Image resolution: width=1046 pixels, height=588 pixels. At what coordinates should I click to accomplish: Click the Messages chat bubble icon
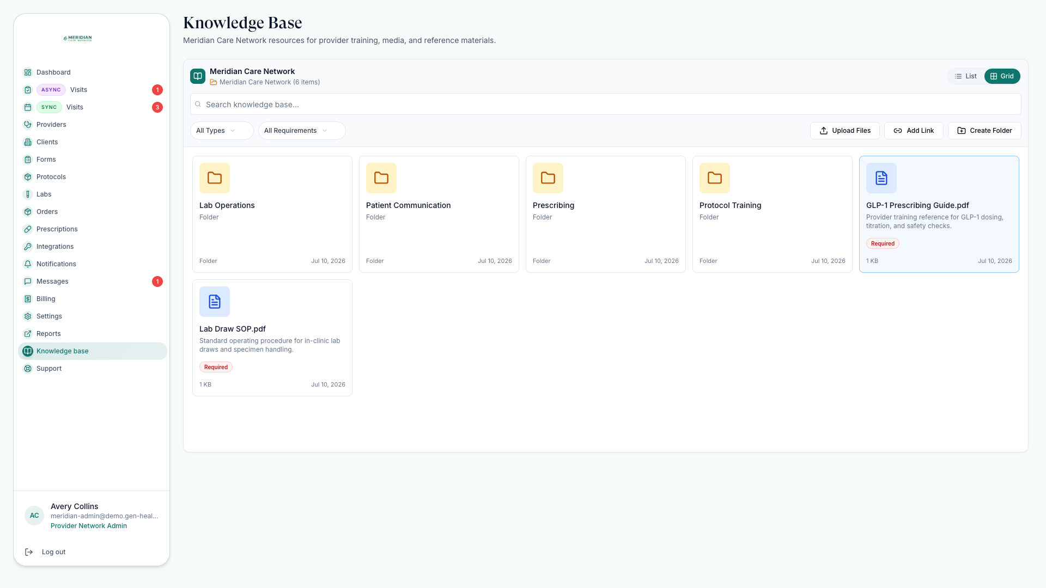[28, 281]
